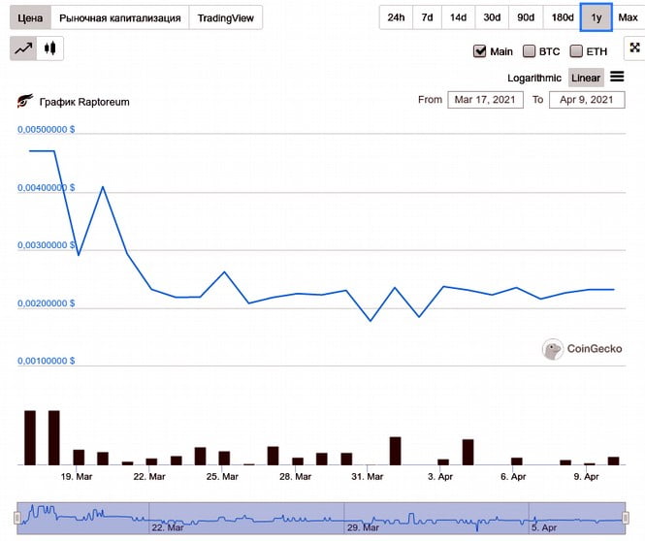Open Рыночная капитализация tab
Screen dimensions: 645x541
(x=119, y=18)
